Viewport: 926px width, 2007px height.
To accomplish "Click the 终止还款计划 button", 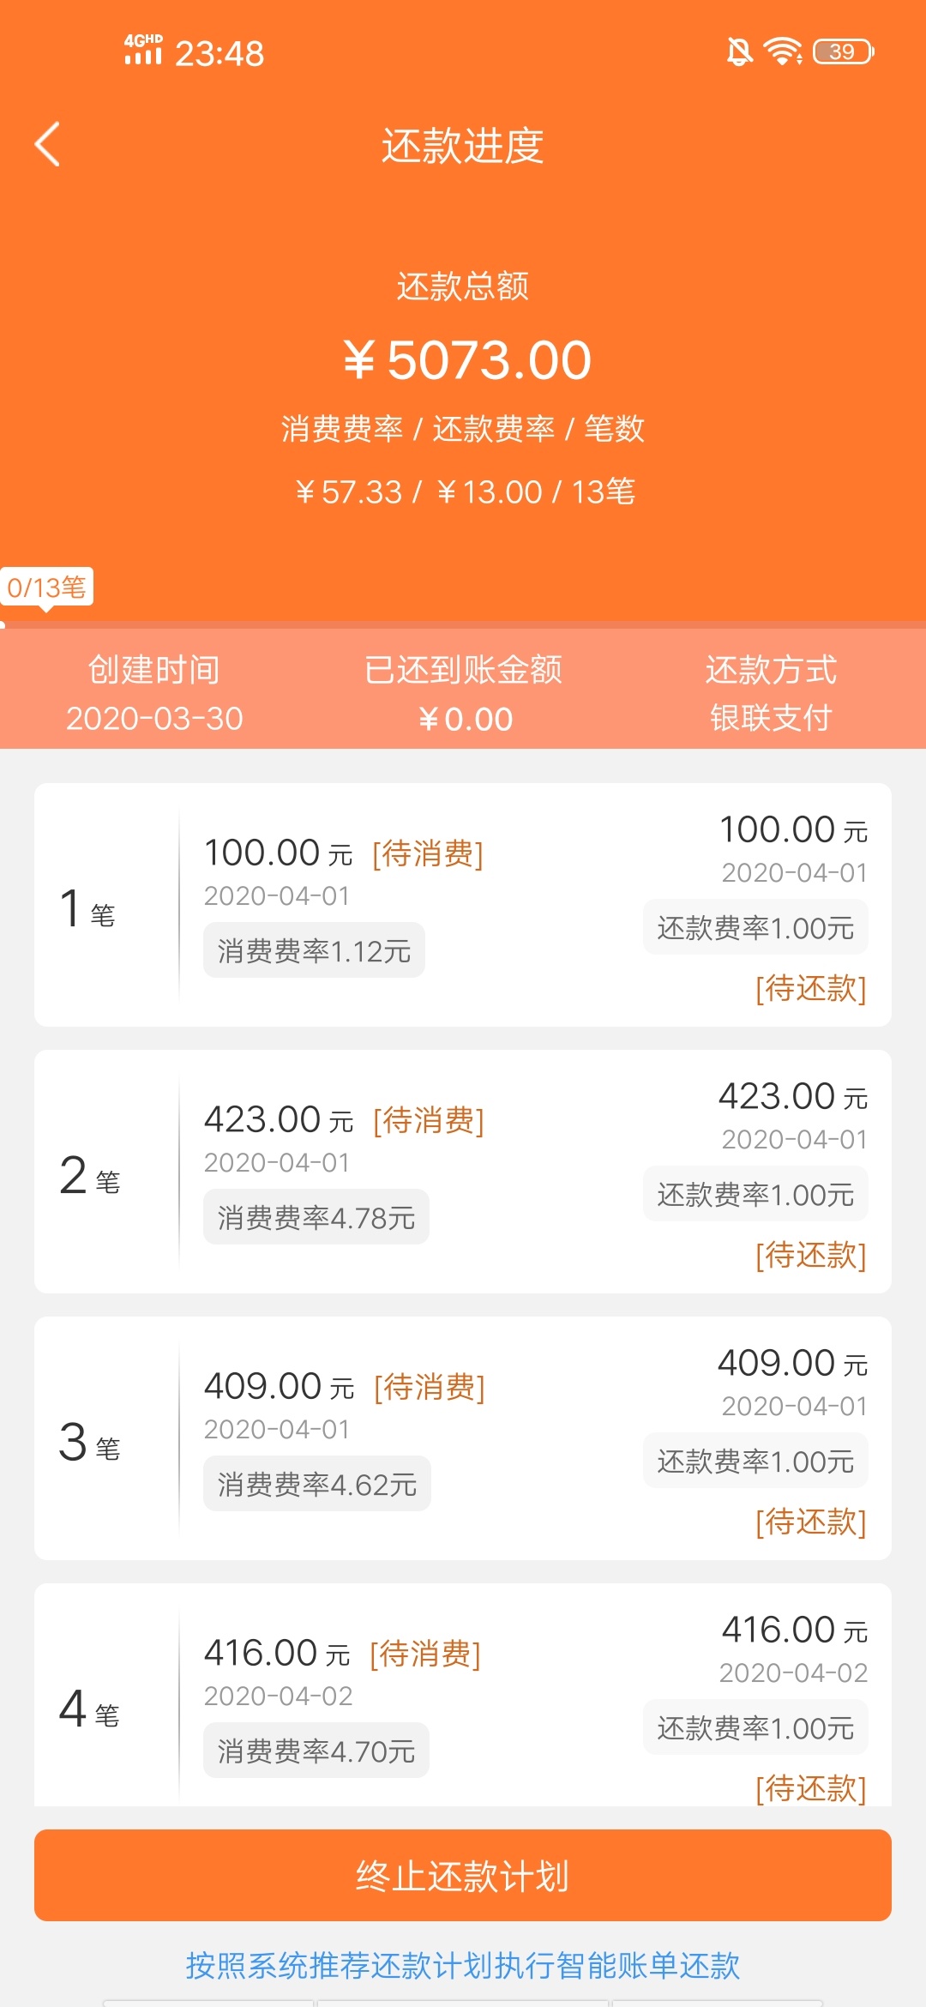I will click(463, 1875).
